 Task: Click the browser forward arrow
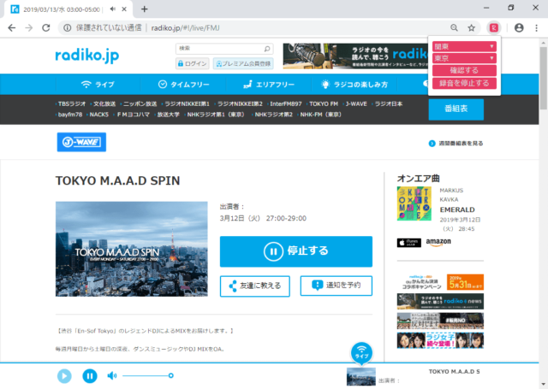pos(28,28)
